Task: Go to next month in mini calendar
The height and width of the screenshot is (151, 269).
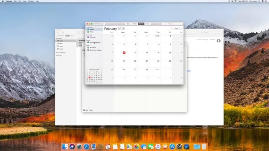Action: 101,70
